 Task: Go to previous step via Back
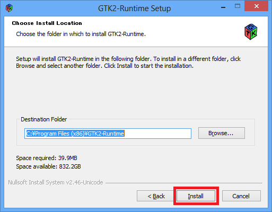[156, 196]
